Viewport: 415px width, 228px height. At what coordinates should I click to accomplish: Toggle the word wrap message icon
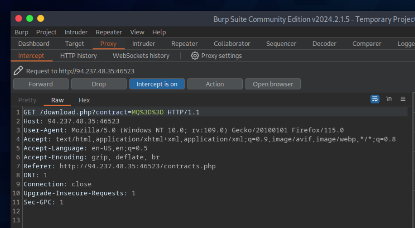click(x=375, y=99)
